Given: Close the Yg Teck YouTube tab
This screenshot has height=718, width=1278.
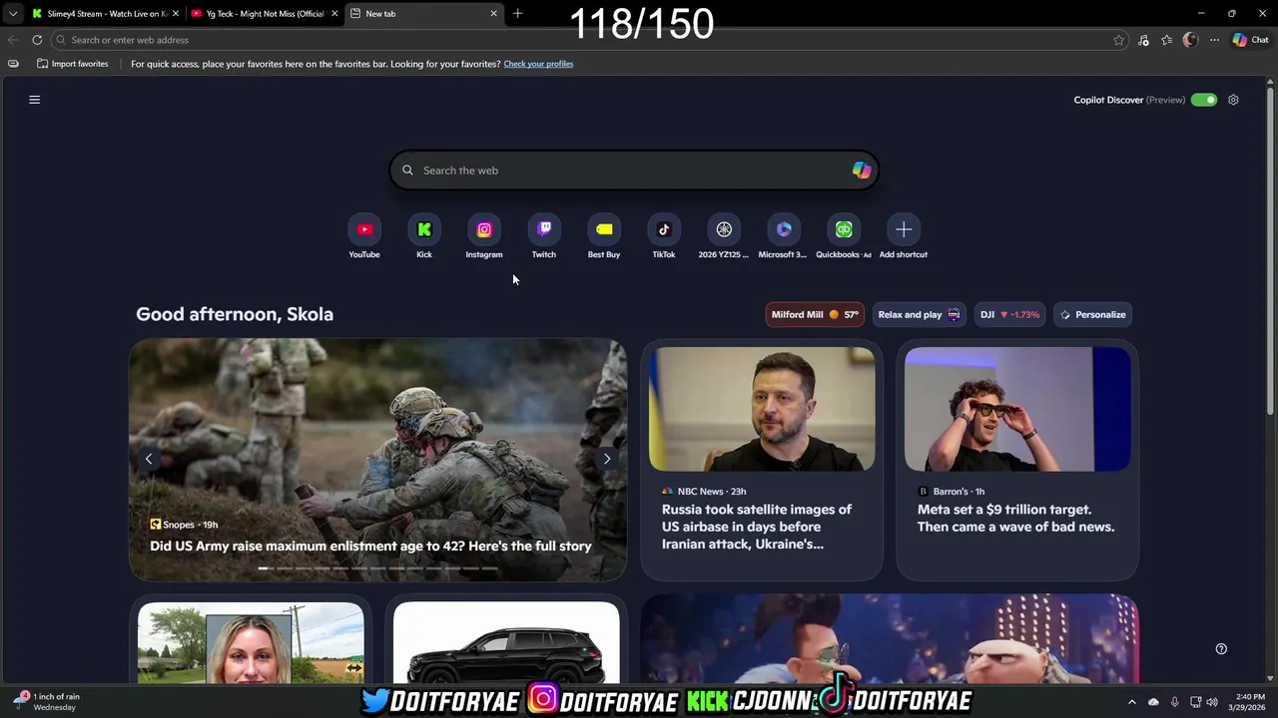Looking at the screenshot, I should coord(334,14).
